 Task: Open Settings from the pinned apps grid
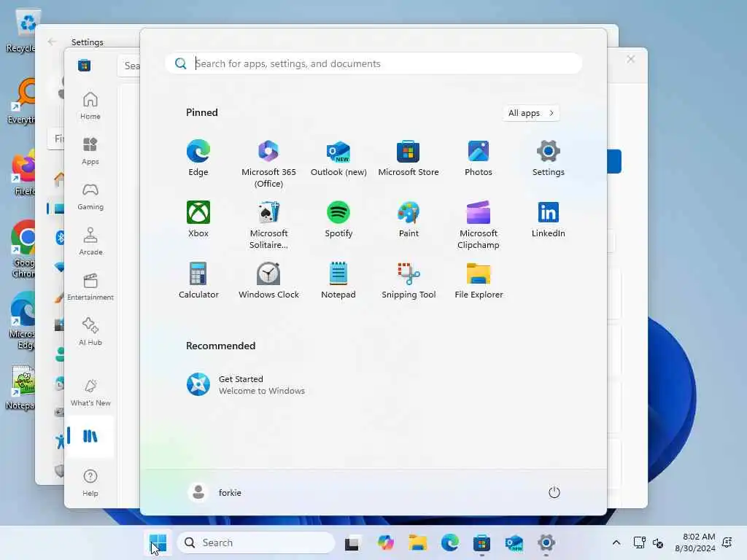549,158
